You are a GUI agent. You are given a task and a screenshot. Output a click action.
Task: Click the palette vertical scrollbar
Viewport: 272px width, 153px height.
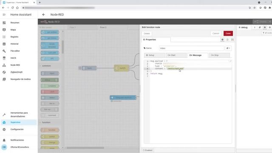63,47
